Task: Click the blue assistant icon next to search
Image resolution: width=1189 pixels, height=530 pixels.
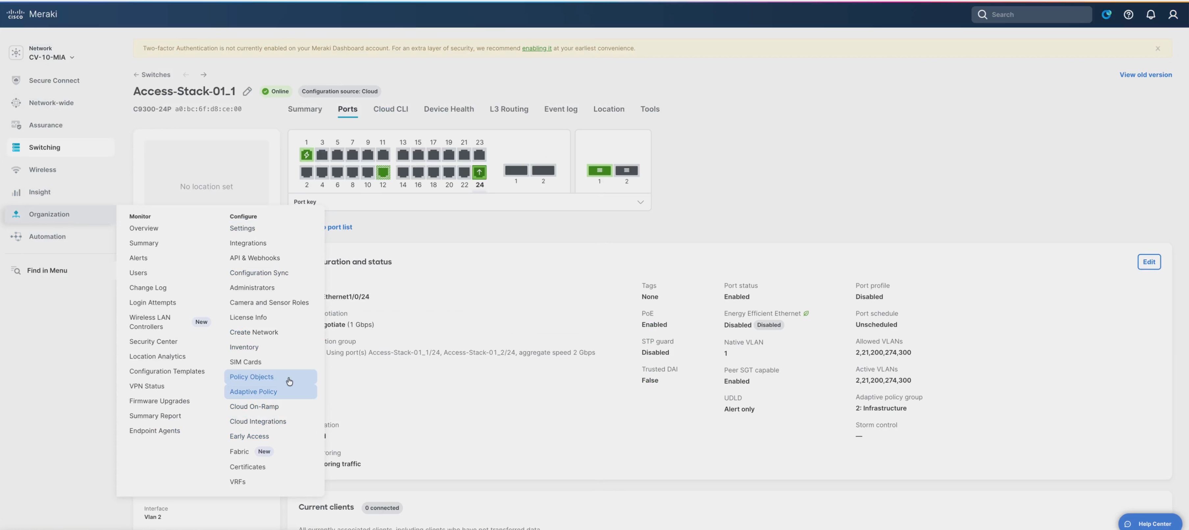Action: (x=1106, y=14)
